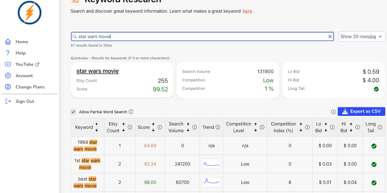The height and width of the screenshot is (193, 387).
Task: Sort Keyword column ascending arrow
Action: point(97,124)
